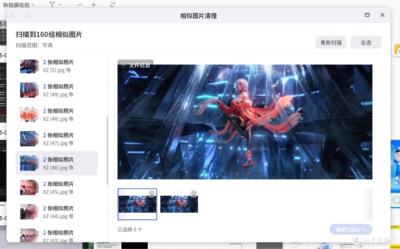The width and height of the screenshot is (400, 249).
Task: Select the XZ (49).jpg similar photo group
Action: click(57, 90)
